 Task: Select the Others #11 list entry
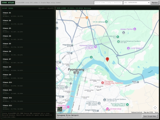(28, 92)
